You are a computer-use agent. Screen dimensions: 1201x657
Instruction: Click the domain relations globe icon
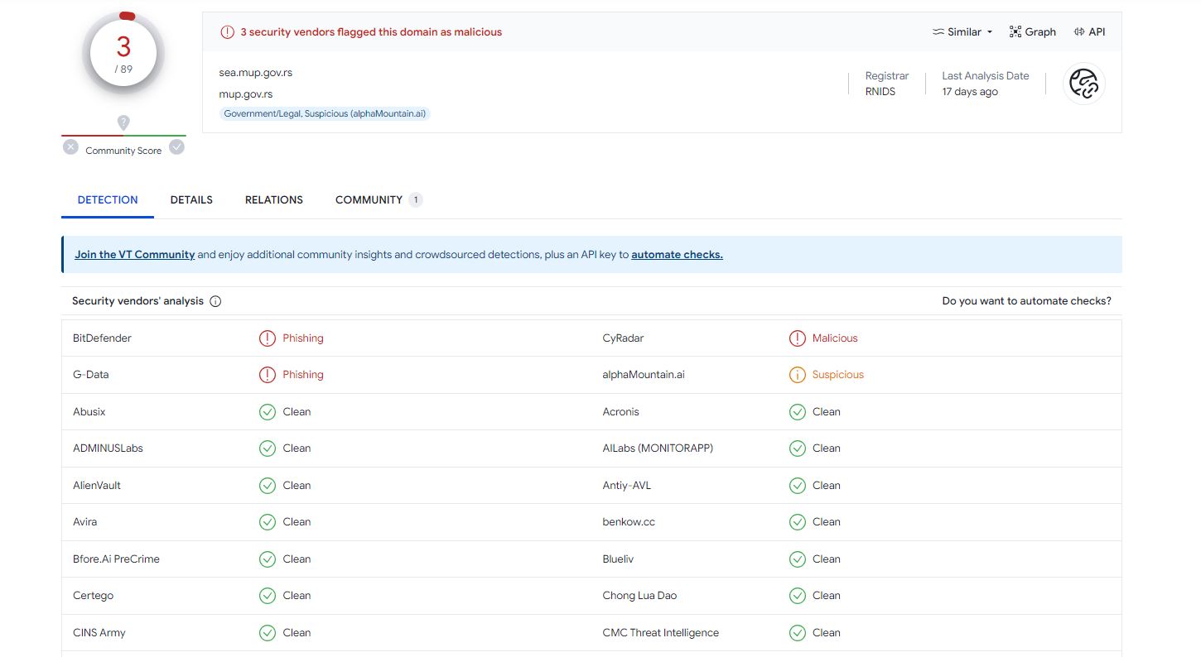pyautogui.click(x=1083, y=84)
